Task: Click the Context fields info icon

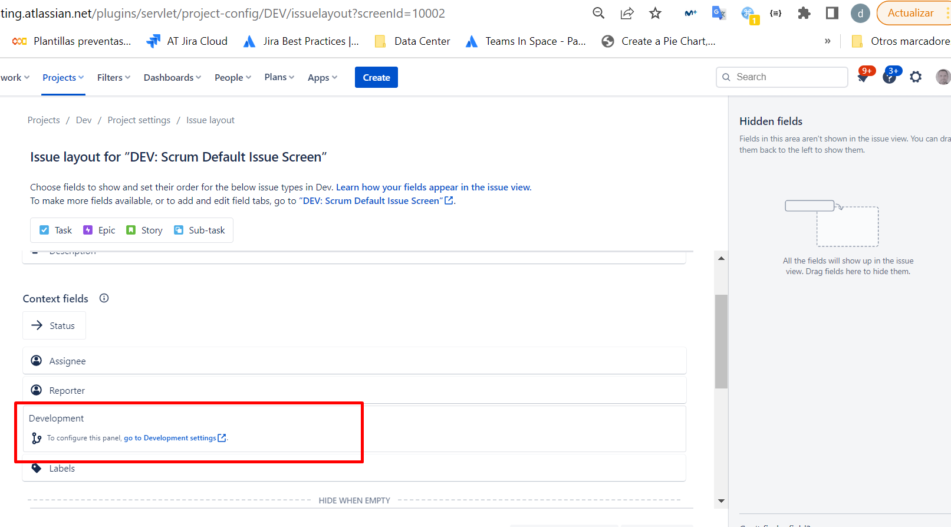Action: point(104,298)
